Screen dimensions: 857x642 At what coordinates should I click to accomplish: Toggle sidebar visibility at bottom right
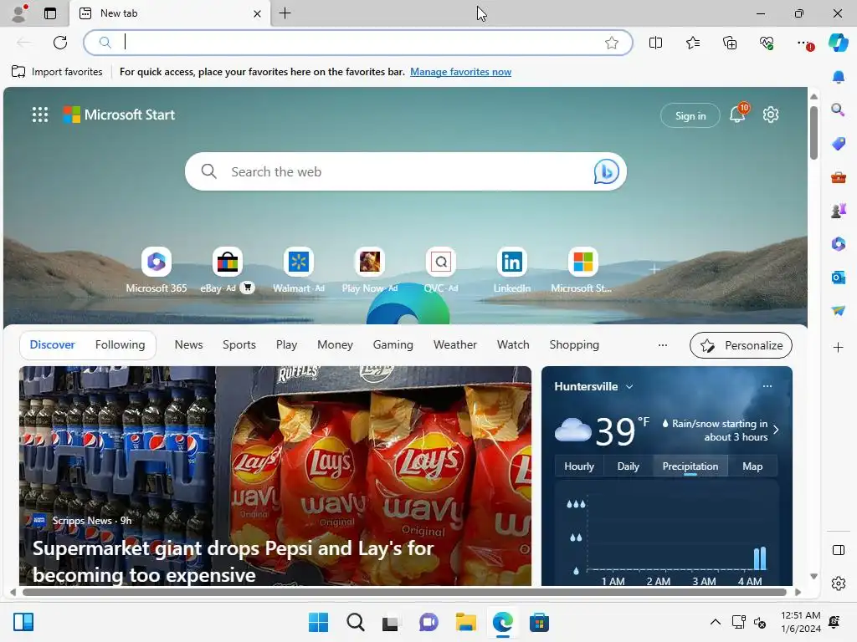click(x=839, y=550)
